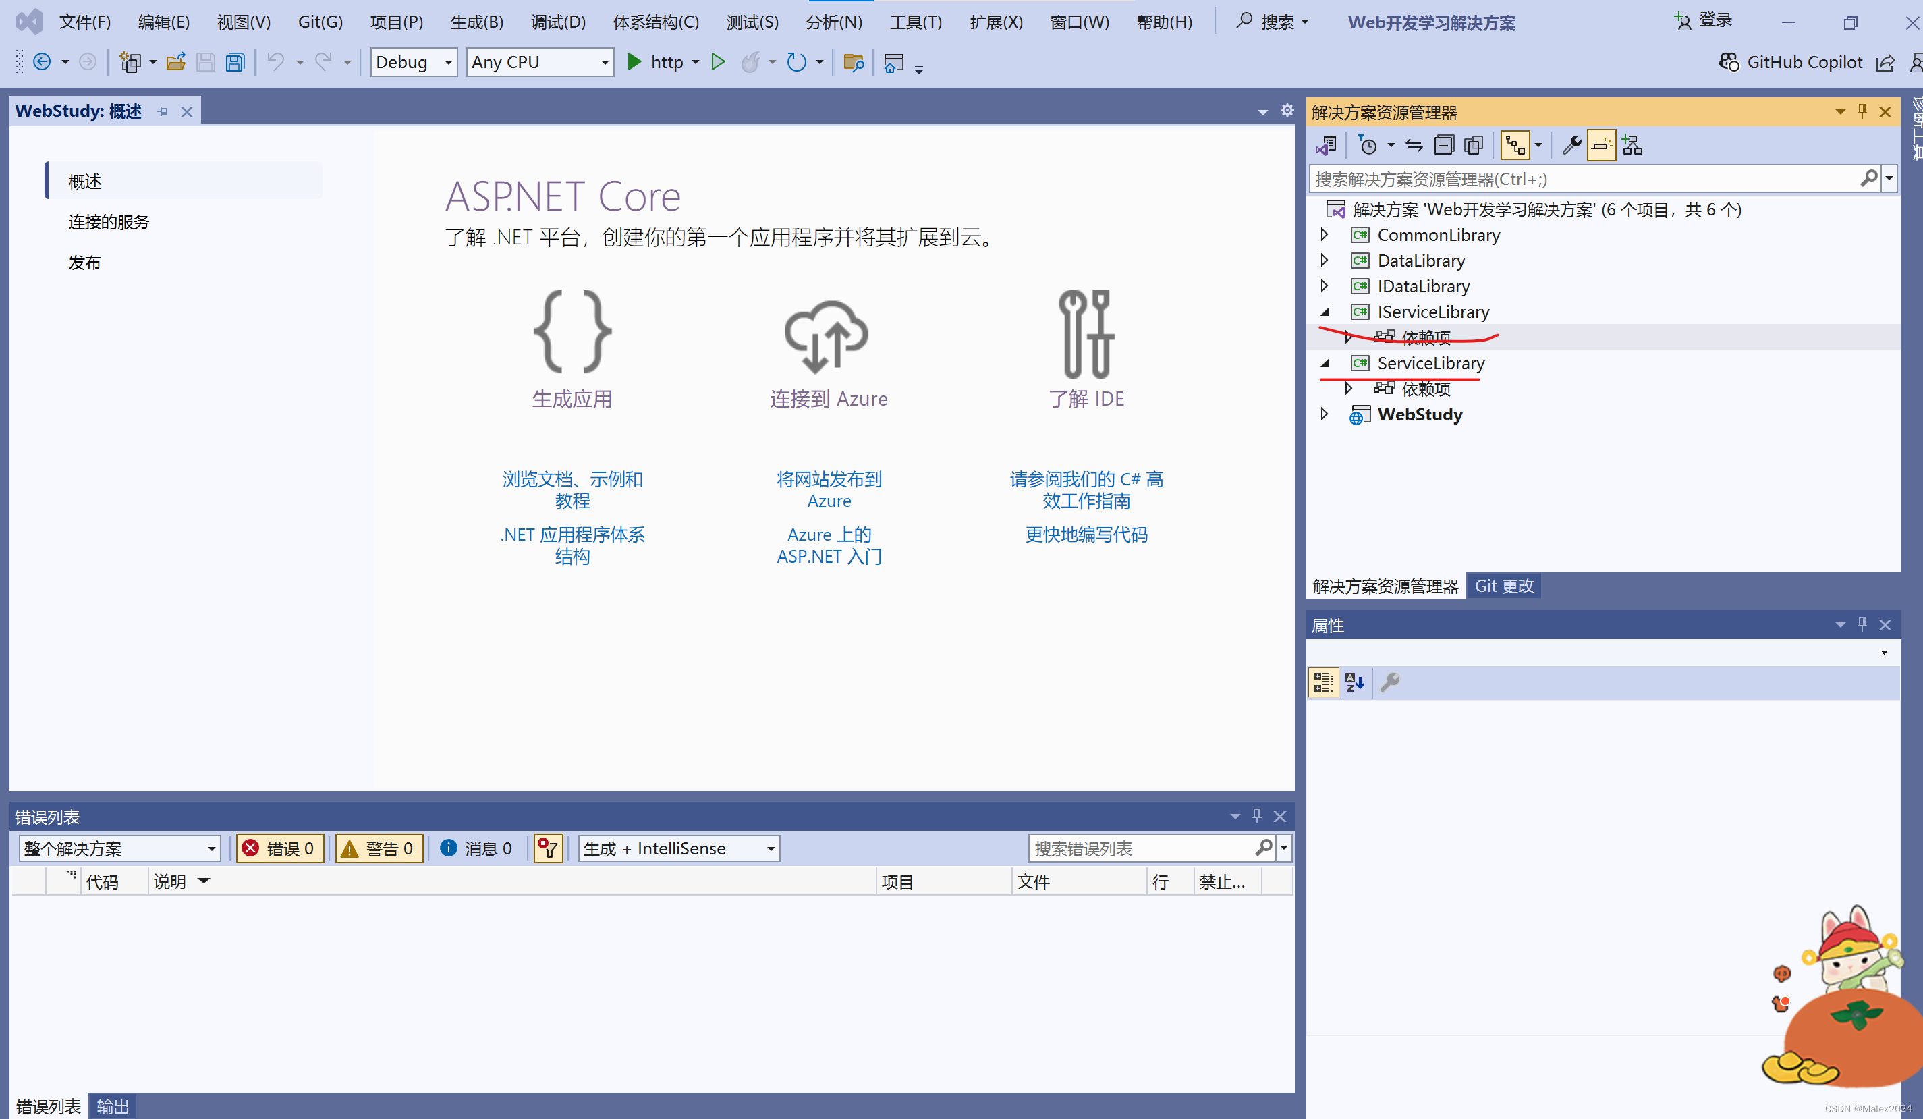Toggle the Messages 0 filter button

[x=476, y=848]
